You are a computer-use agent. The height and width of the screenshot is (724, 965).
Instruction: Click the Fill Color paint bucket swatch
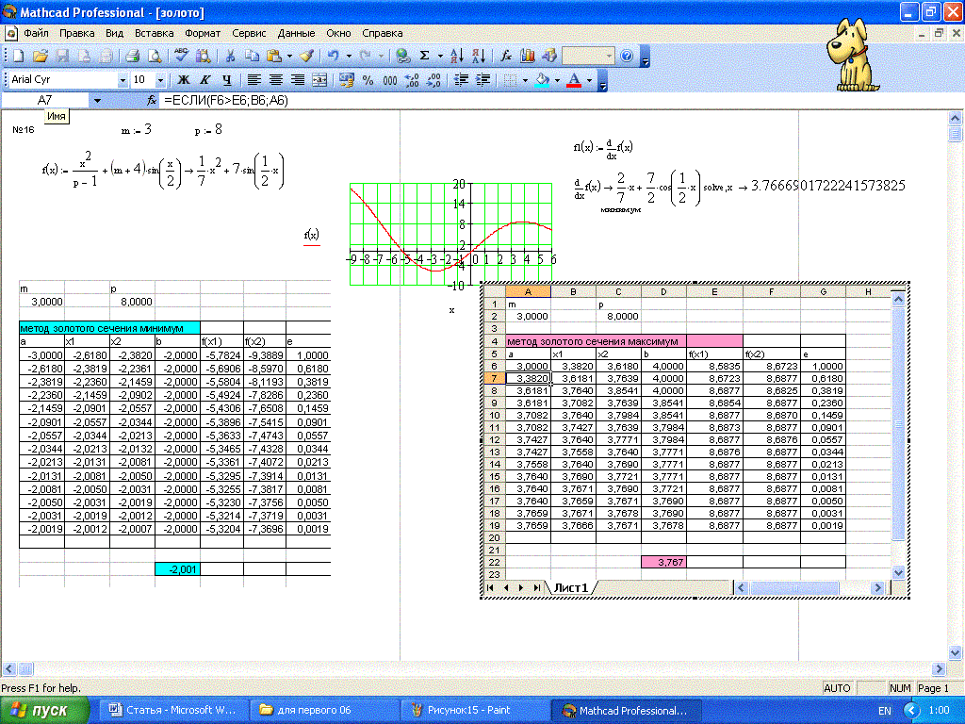coord(541,81)
